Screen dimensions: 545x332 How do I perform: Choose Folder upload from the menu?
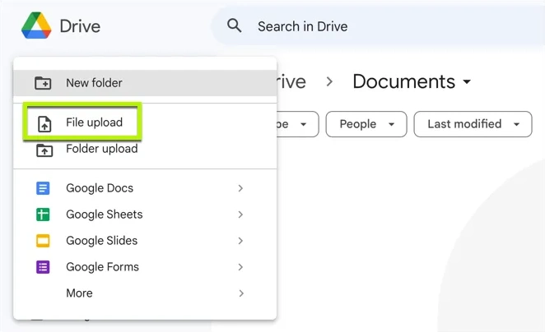[x=145, y=149]
